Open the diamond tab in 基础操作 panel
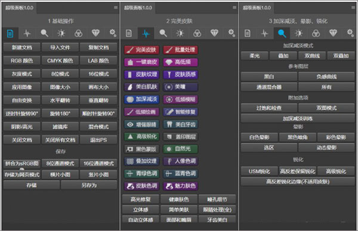358x231 pixels. coord(95,33)
